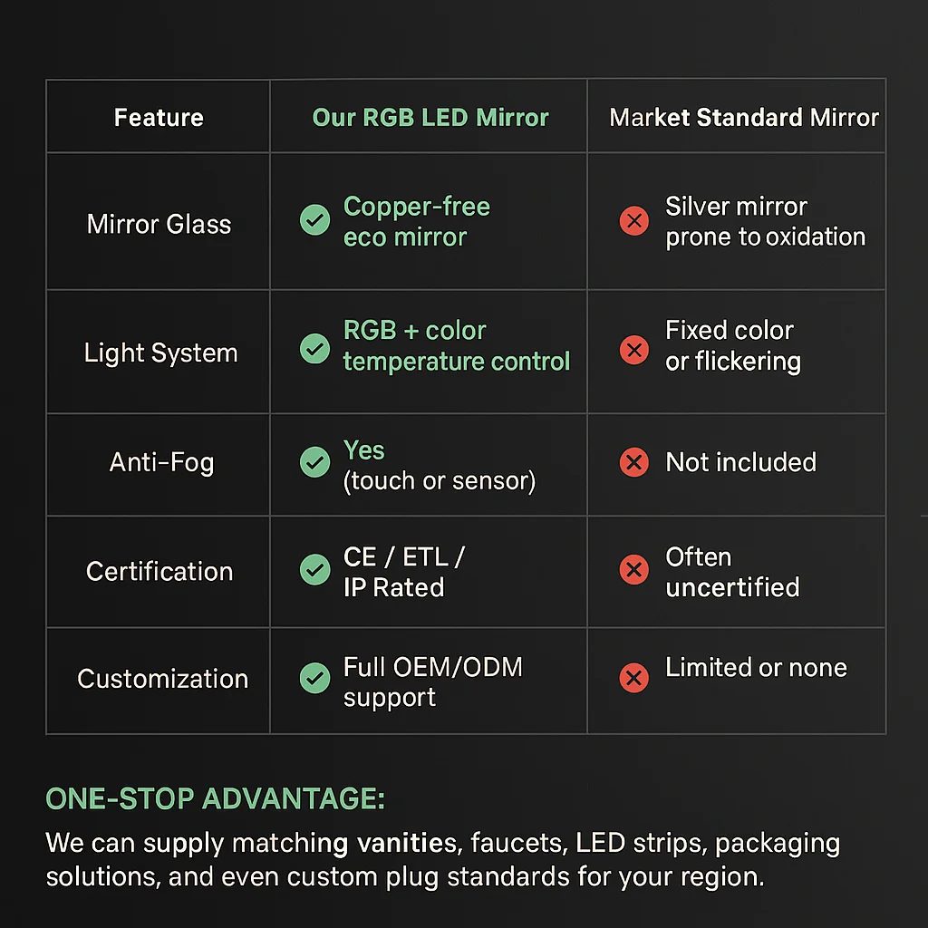Click green checkmark beside CE / ETL / IP Rated
The image size is (928, 928).
tap(314, 570)
